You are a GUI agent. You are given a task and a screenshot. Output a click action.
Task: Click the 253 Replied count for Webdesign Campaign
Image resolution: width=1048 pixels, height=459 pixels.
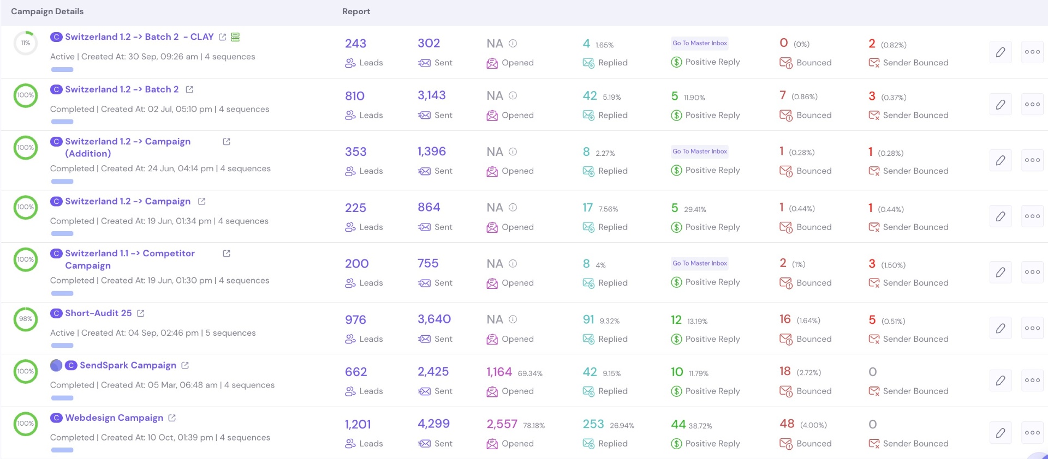(x=593, y=424)
